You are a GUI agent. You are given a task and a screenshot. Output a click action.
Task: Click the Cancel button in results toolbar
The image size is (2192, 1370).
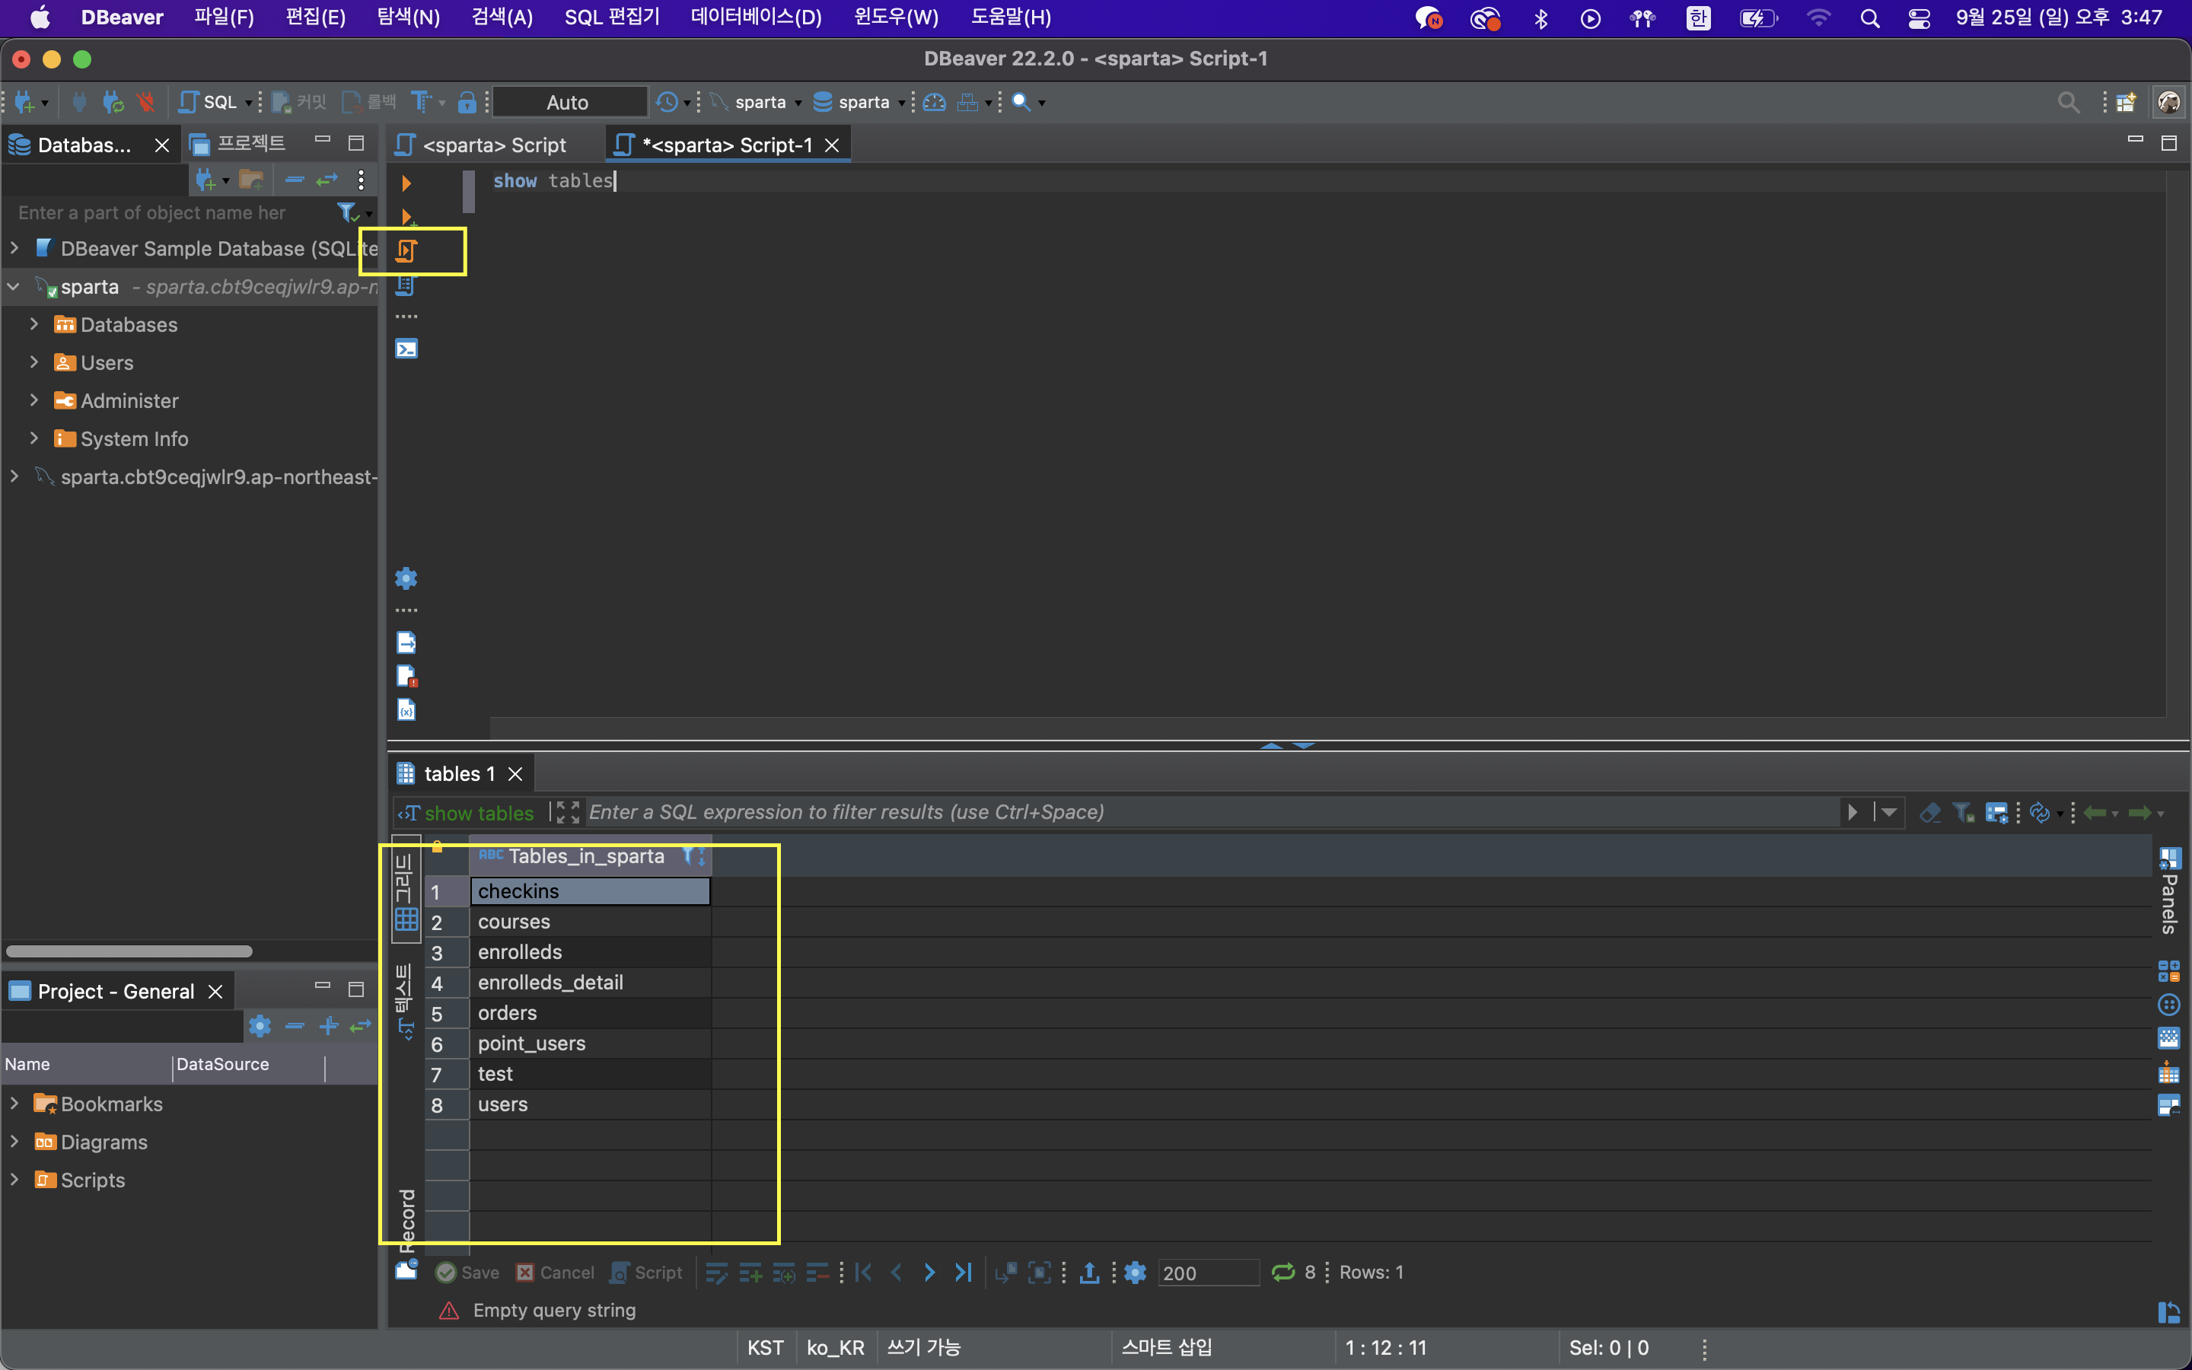tap(556, 1273)
